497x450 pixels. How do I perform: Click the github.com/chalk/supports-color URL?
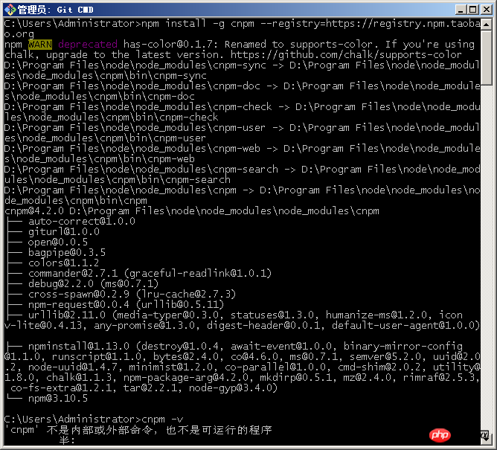point(346,55)
